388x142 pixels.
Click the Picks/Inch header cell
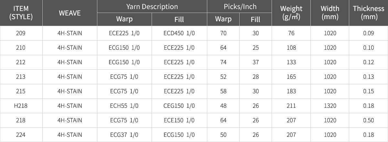pyautogui.click(x=240, y=6)
